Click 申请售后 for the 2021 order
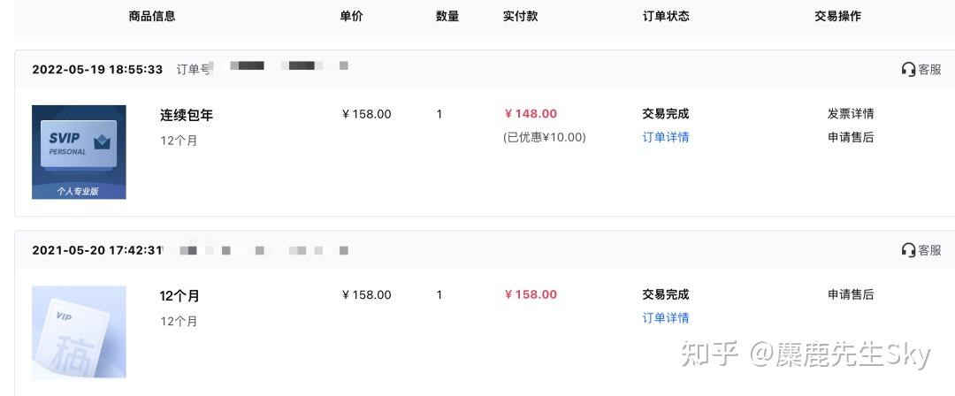The width and height of the screenshot is (955, 396). 850,295
